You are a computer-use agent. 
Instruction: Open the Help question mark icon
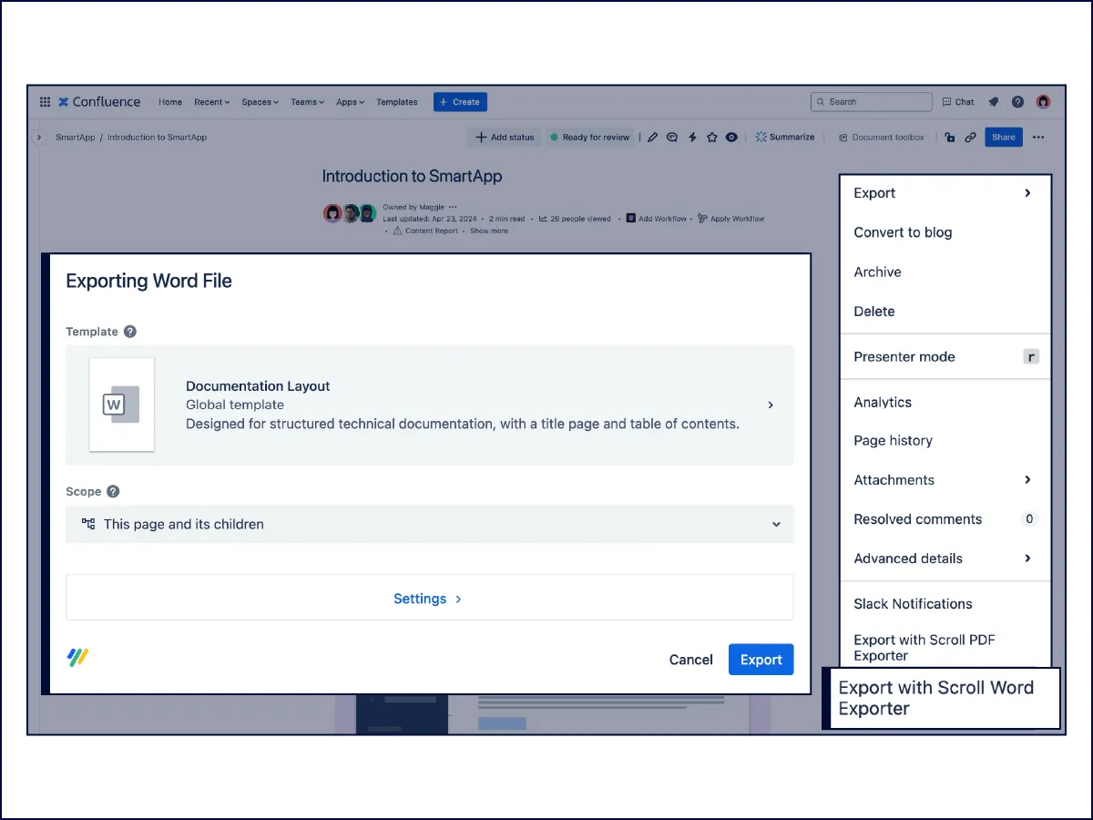pos(1018,102)
